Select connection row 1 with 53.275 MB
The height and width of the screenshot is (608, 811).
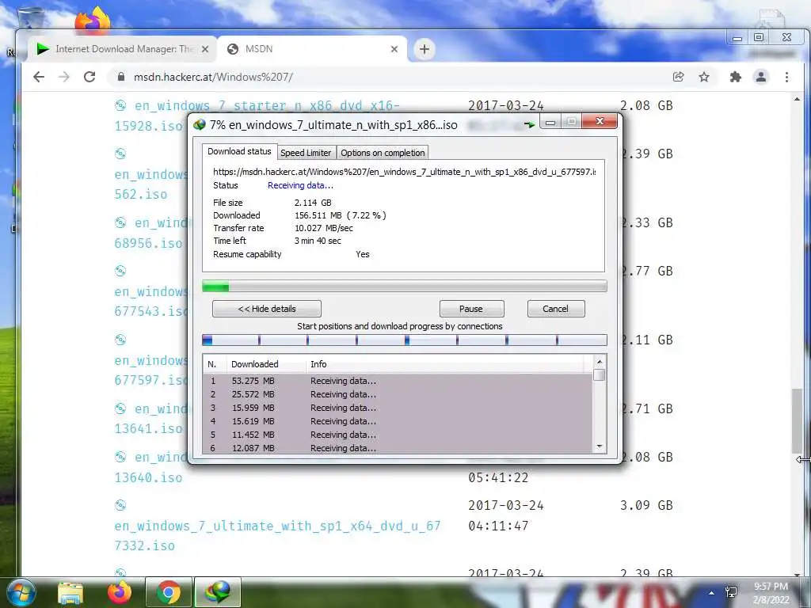click(398, 381)
